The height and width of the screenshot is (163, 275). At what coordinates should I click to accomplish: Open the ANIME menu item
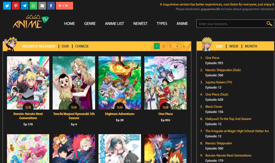(182, 24)
